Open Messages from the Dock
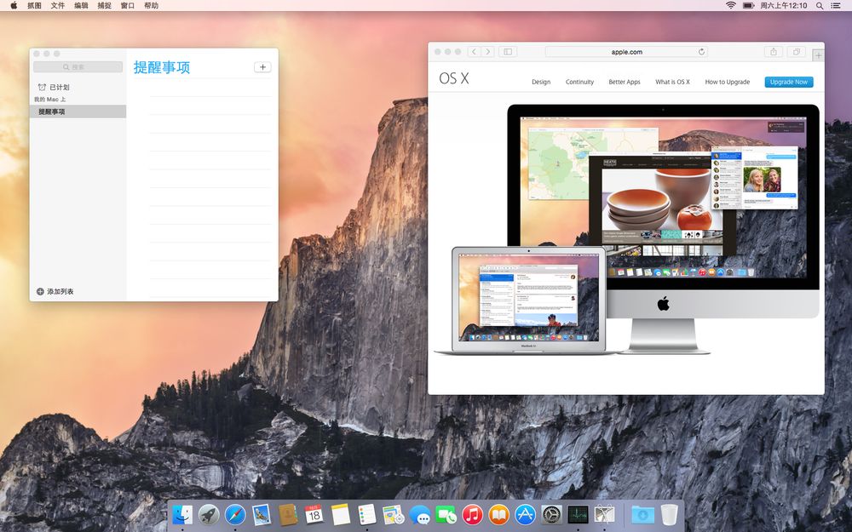This screenshot has height=532, width=852. coord(419,515)
